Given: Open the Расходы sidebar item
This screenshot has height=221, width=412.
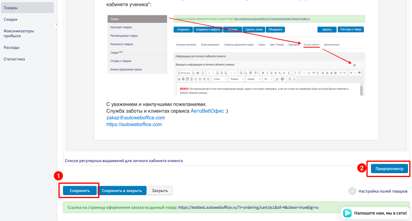Looking at the screenshot, I should (12, 48).
